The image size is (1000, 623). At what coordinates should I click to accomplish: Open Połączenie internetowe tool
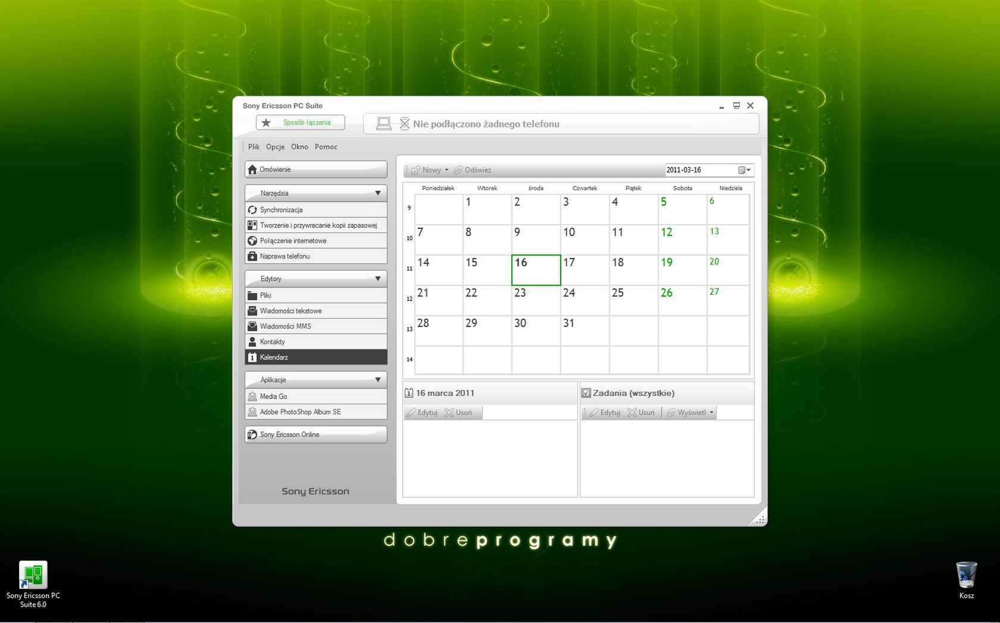click(315, 241)
